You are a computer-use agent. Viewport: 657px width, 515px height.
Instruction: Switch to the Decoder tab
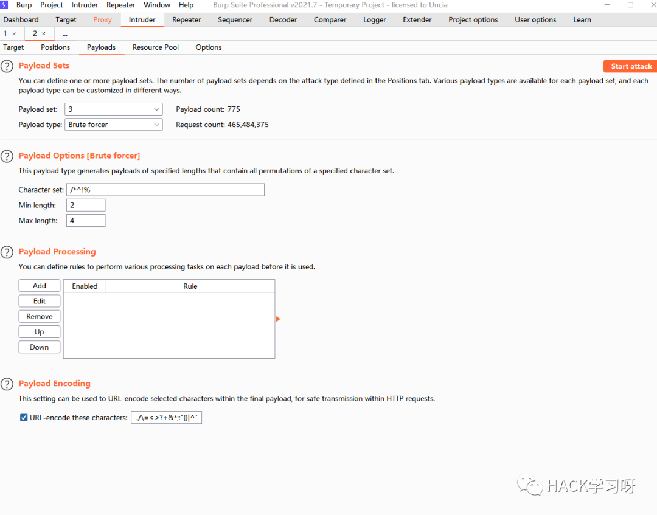(283, 19)
